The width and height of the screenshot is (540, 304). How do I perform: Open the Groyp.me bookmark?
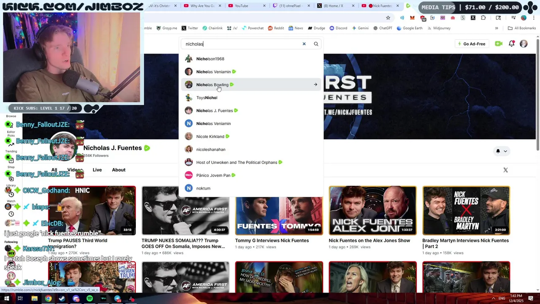[x=167, y=28]
